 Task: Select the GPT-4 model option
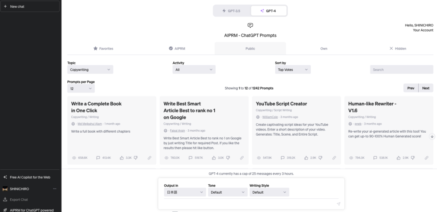click(x=268, y=11)
